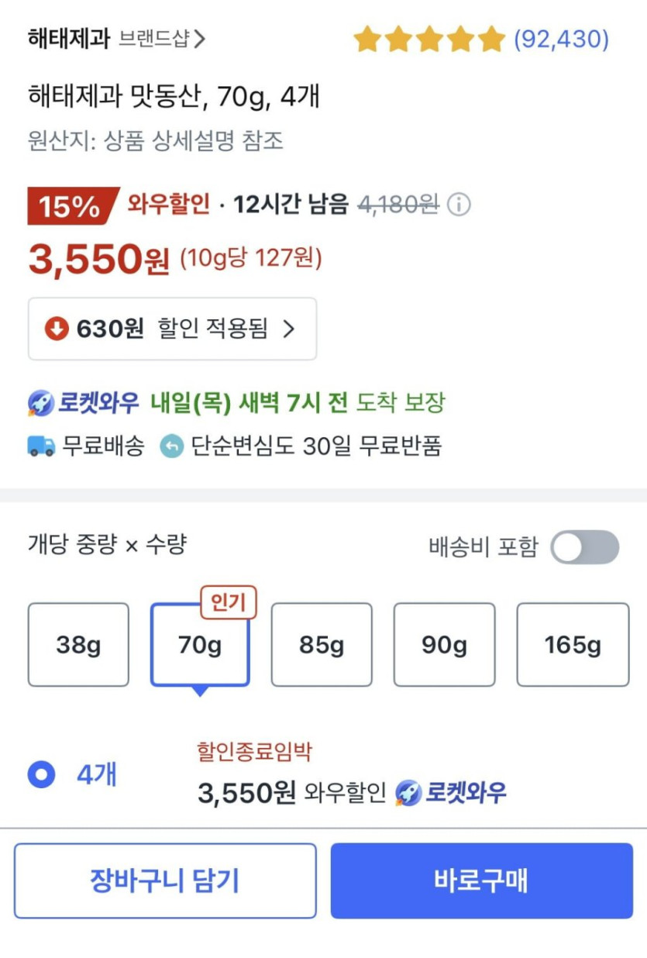
Task: Select the 85g weight option
Action: pyautogui.click(x=322, y=645)
